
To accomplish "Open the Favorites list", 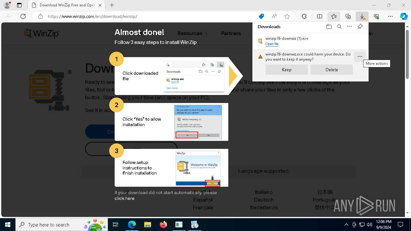I will [334, 16].
